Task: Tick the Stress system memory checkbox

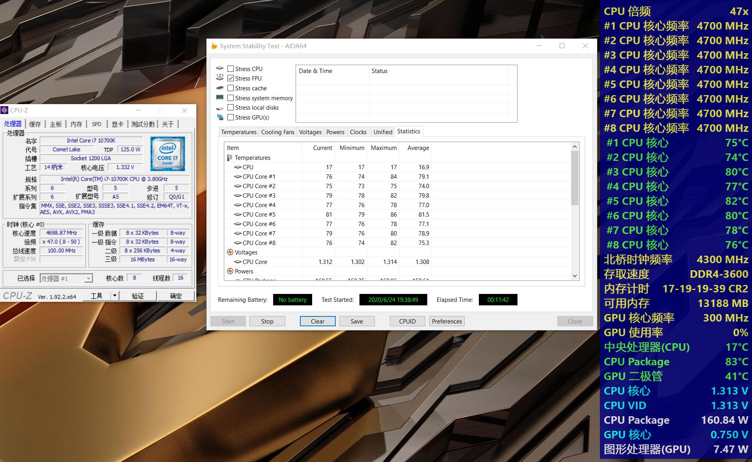Action: click(231, 98)
